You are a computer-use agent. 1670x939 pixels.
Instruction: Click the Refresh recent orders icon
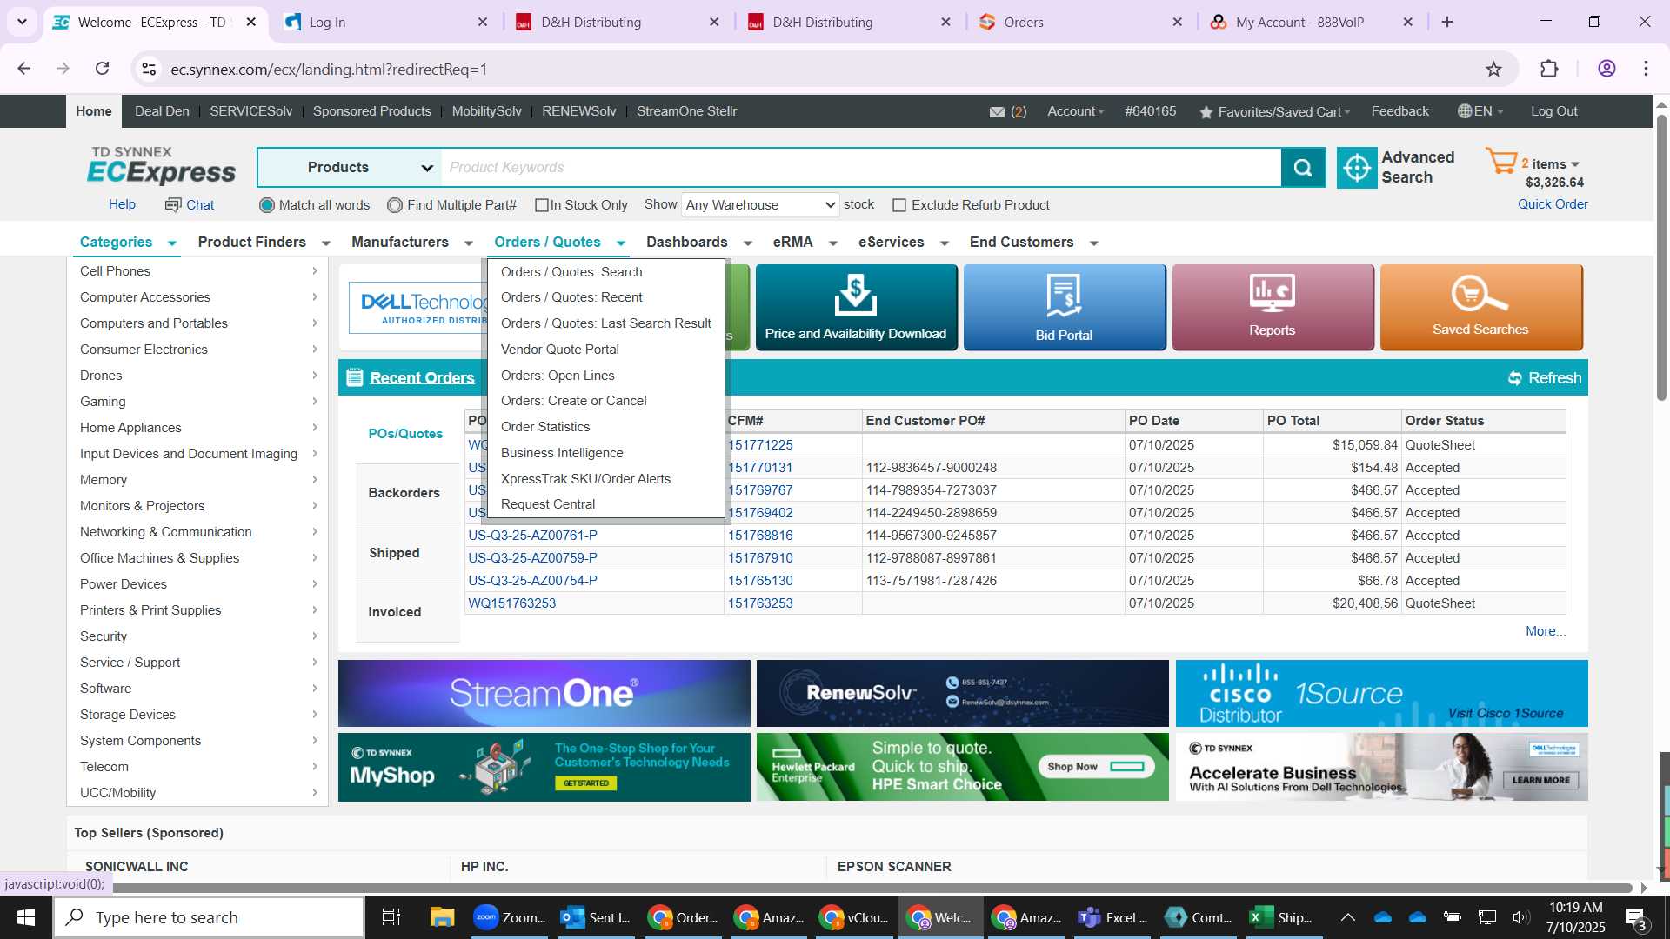click(x=1514, y=378)
